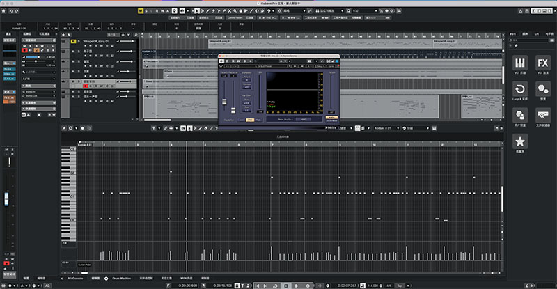Screen dimensions: 557x289
Task: Open the grid type dropdown beside snap
Action: [x=329, y=11]
